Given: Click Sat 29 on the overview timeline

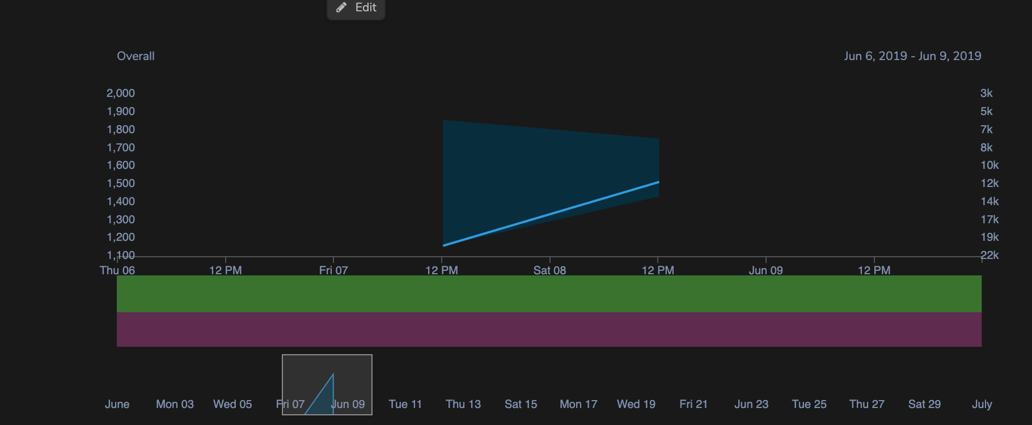Looking at the screenshot, I should tap(924, 404).
